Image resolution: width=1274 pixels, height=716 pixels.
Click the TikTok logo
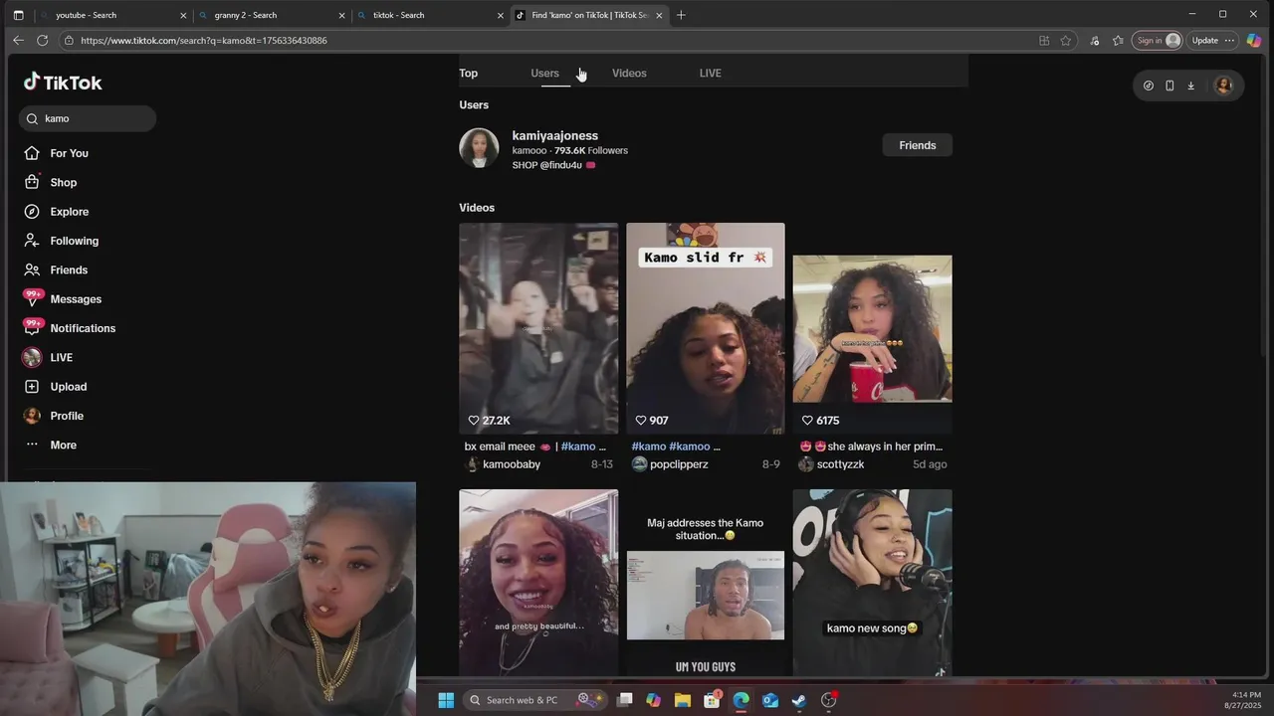(63, 83)
